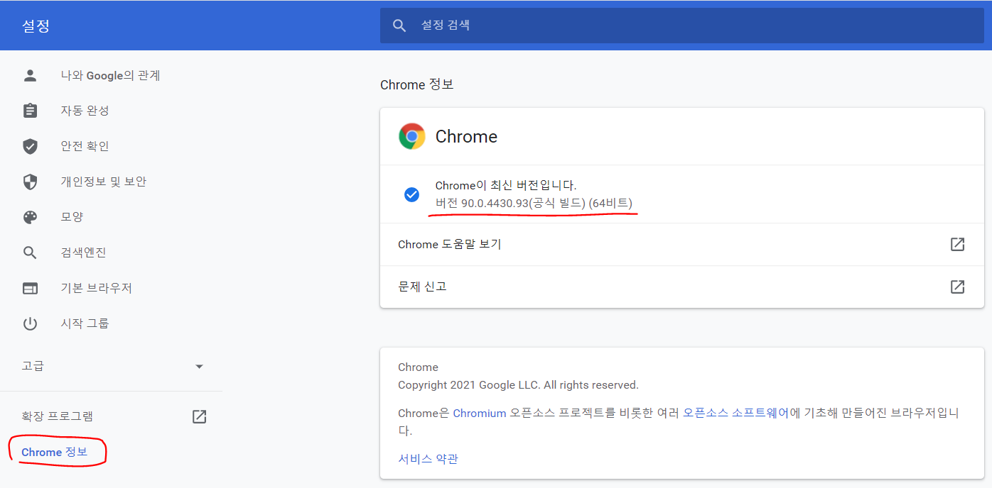Click the 설정 title in the header
The height and width of the screenshot is (488, 992).
(36, 26)
